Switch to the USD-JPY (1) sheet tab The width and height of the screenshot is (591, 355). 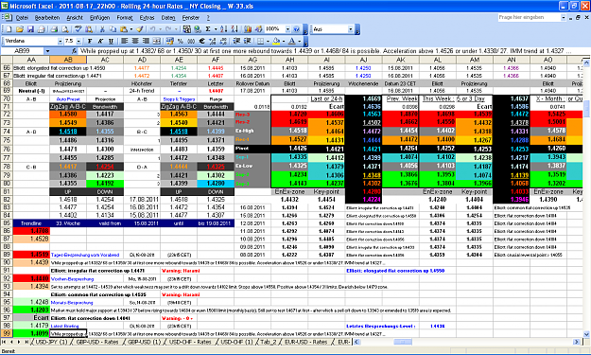51,342
